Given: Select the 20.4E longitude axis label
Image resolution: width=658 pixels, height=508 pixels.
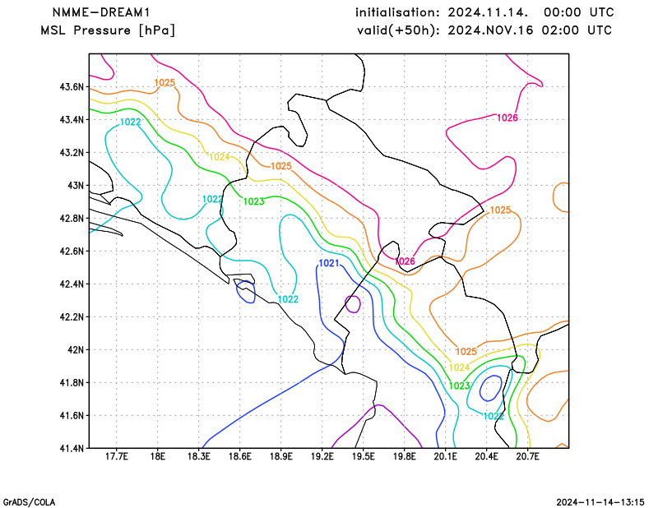Looking at the screenshot, I should pyautogui.click(x=486, y=456).
